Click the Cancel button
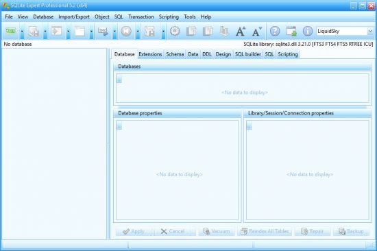Screen dimensions: 377x251 (175, 231)
